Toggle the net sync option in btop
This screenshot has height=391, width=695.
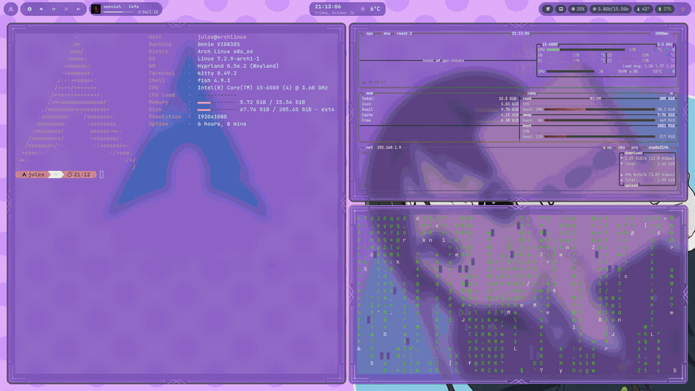pyautogui.click(x=607, y=148)
